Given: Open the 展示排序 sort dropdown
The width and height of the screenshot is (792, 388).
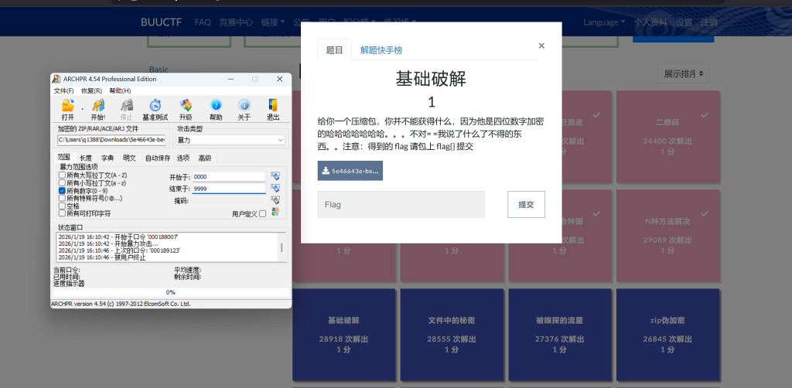Looking at the screenshot, I should (683, 74).
